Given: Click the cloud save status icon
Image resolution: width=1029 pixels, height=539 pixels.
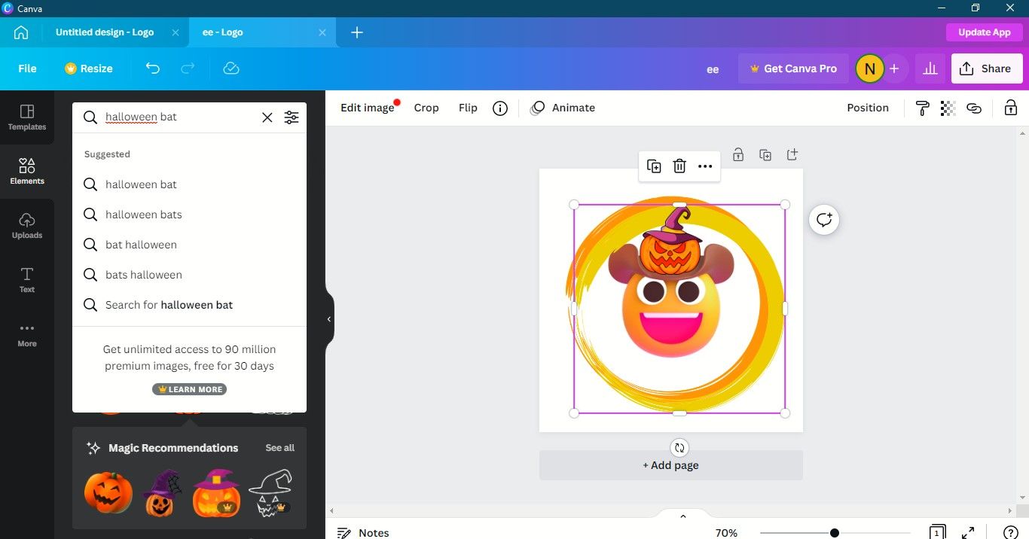Looking at the screenshot, I should (231, 69).
